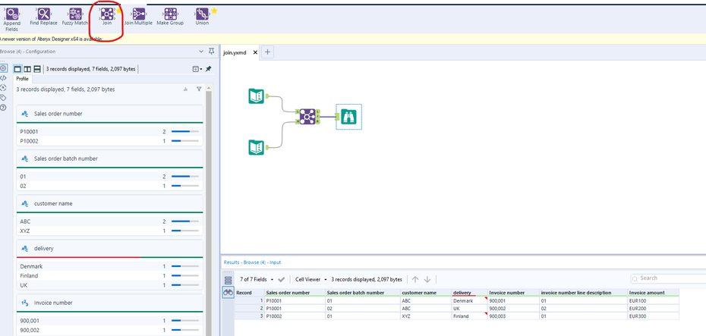Open the annotation tag icon in sidebar

coord(3,98)
